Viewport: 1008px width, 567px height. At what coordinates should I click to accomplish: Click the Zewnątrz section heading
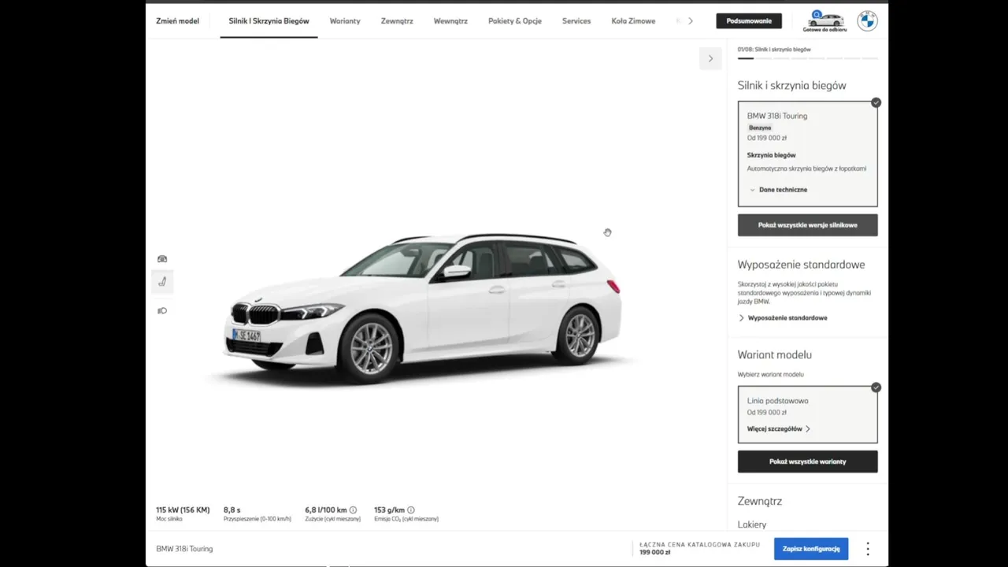coord(760,501)
